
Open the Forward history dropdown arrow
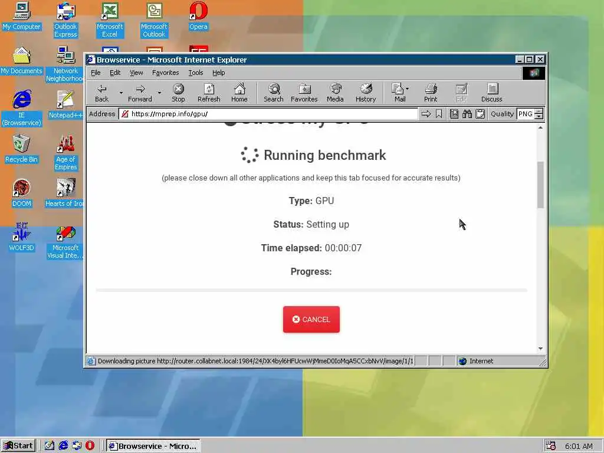click(159, 93)
